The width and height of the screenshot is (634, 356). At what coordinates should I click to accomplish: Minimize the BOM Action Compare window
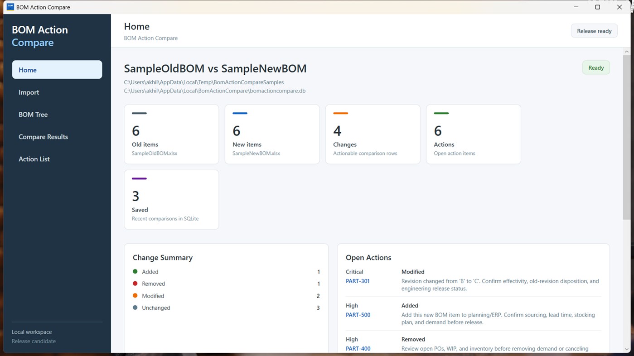click(576, 7)
